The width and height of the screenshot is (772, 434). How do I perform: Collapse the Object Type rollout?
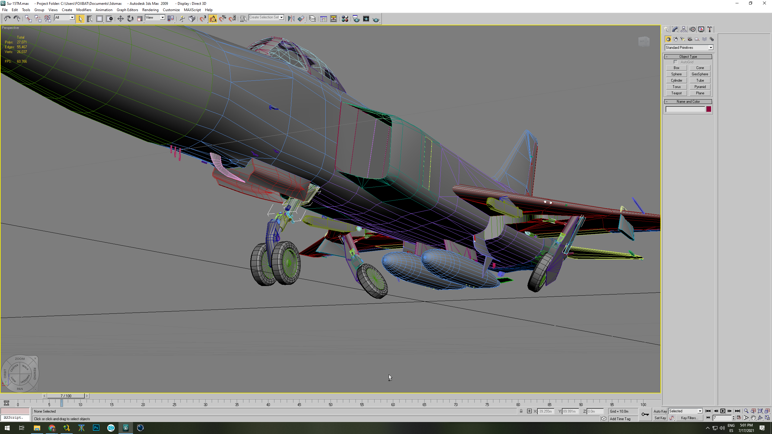coord(688,57)
